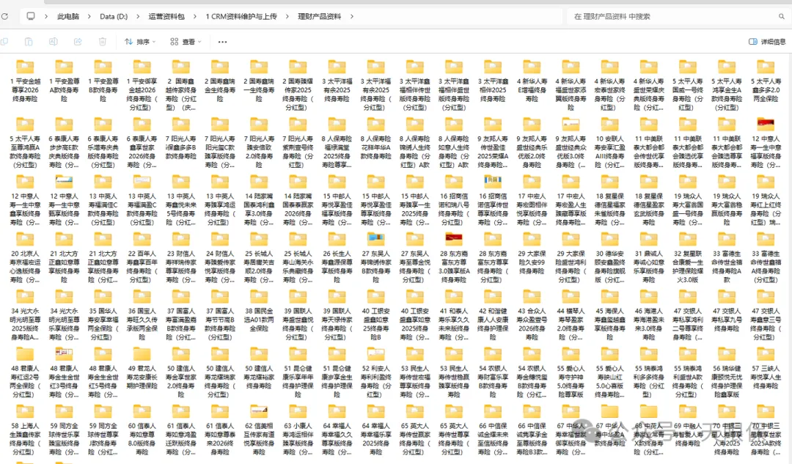Open the See more "..." toolbar icon
792x464 pixels.
(x=222, y=43)
